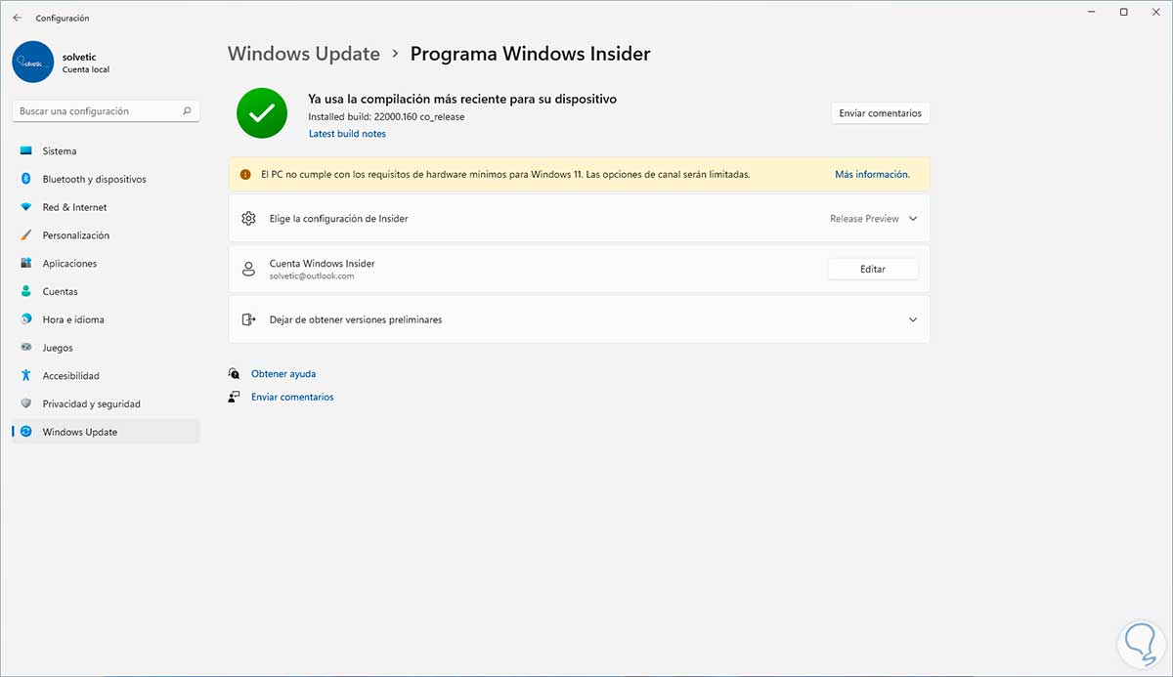
Task: Click the green checkmark status icon
Action: point(261,113)
